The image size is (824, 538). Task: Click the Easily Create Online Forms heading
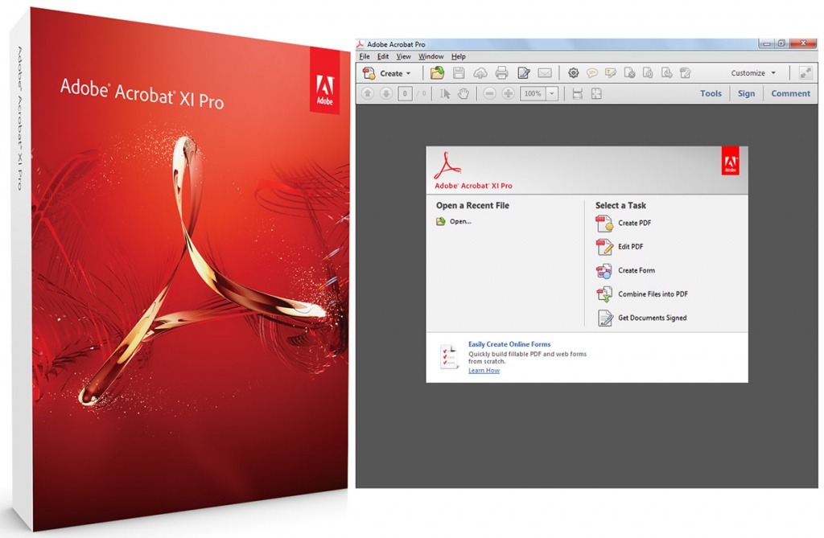509,344
